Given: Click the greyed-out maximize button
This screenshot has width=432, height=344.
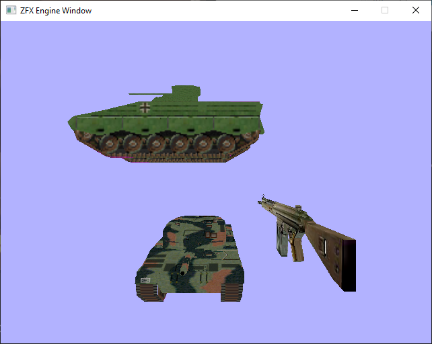Looking at the screenshot, I should (x=385, y=11).
